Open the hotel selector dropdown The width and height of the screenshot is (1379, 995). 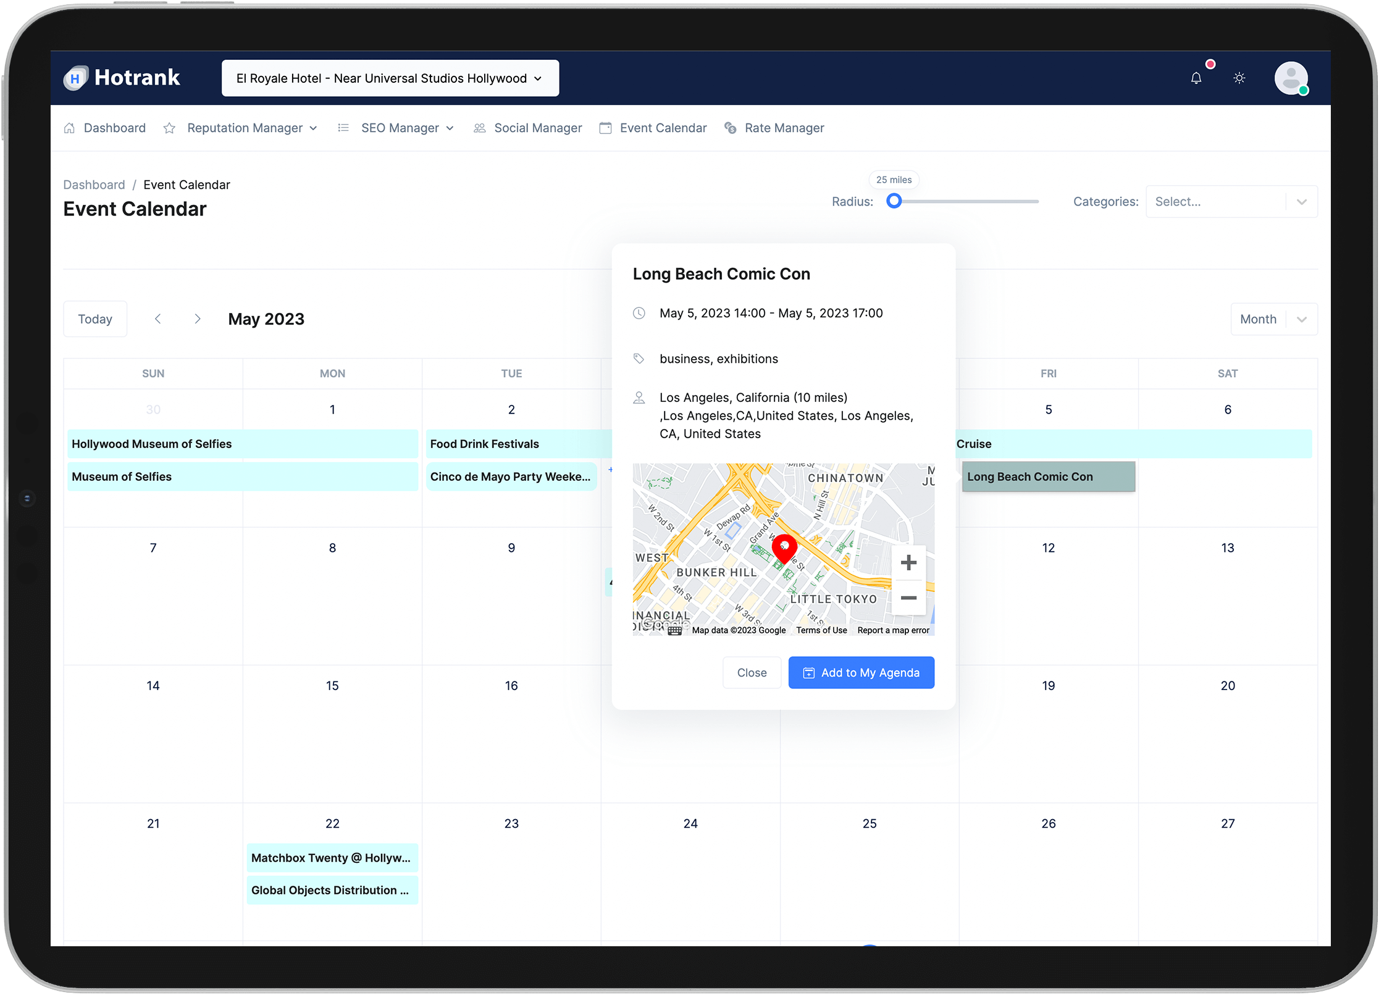pos(390,78)
